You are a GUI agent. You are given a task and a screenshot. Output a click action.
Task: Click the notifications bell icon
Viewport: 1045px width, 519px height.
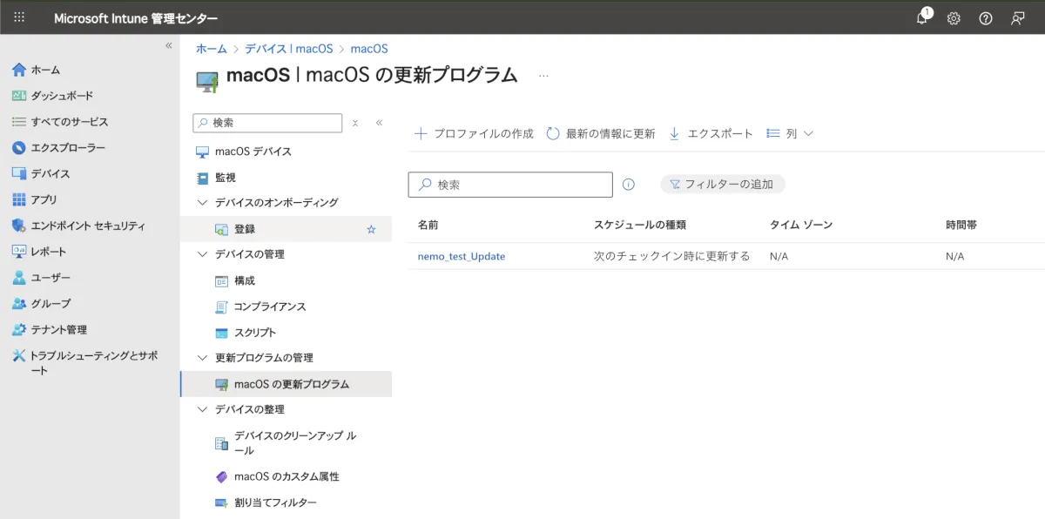[x=922, y=18]
